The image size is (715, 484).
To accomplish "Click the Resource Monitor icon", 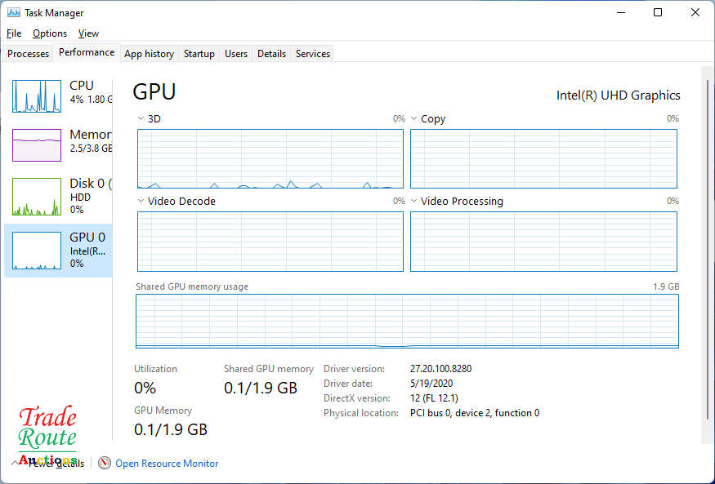I will coord(105,463).
